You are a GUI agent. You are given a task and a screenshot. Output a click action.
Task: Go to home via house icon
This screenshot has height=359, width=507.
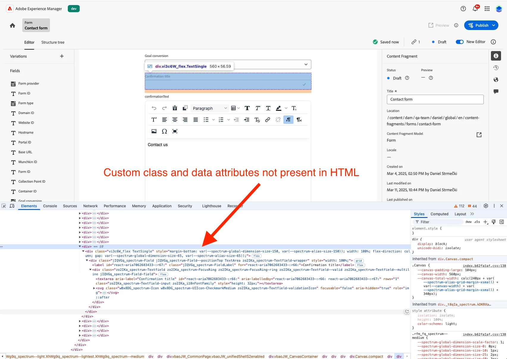click(12, 26)
